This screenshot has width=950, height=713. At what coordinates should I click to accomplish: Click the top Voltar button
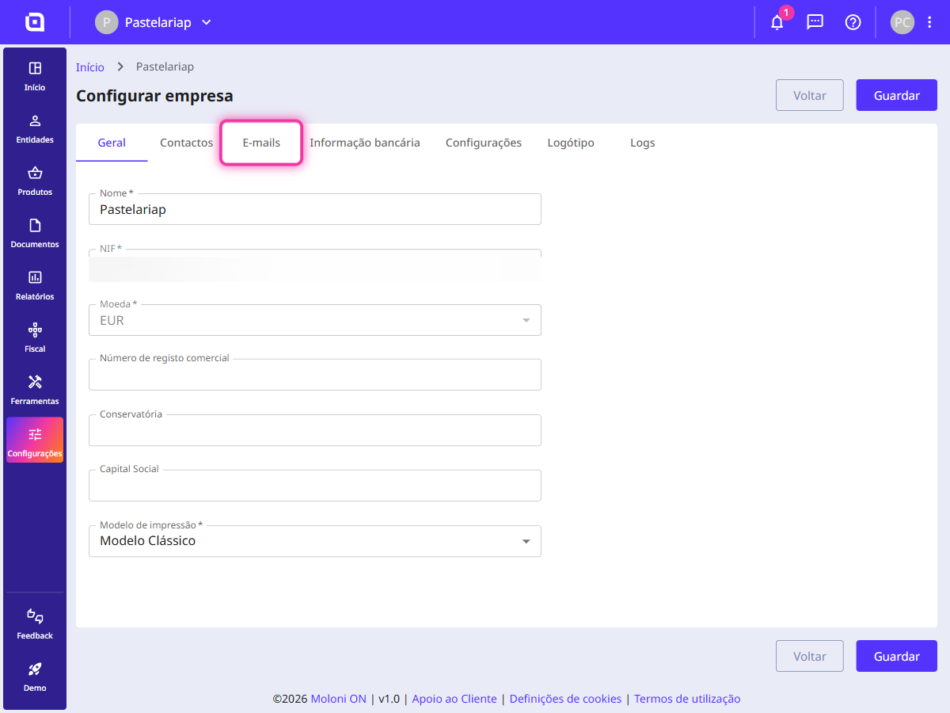[810, 95]
